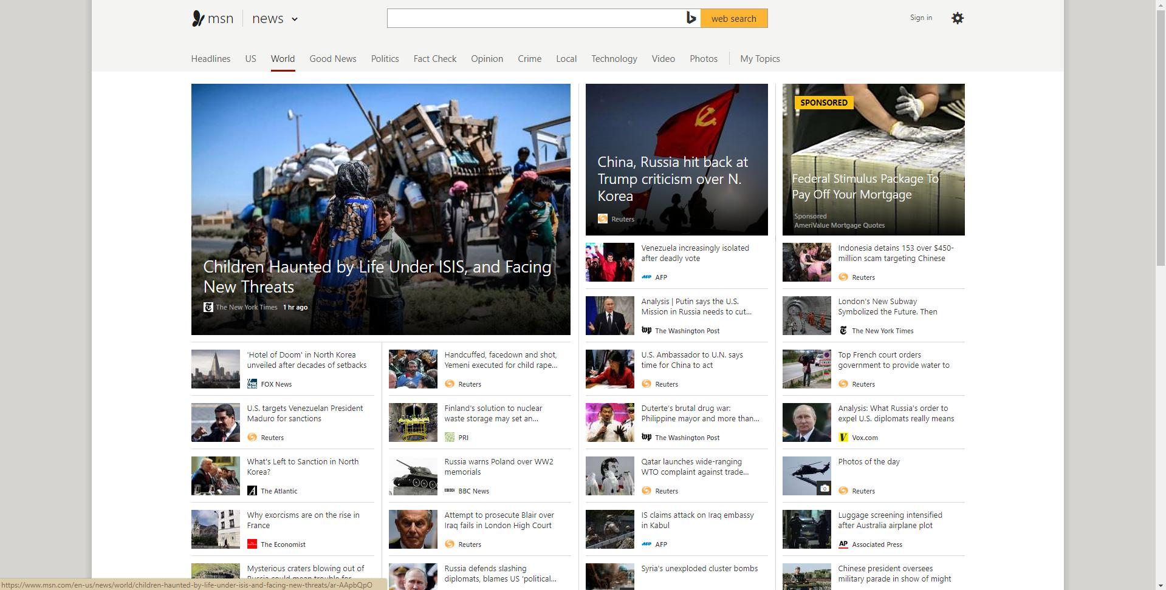
Task: Open Tony Blair prosecution story thumbnail
Action: [x=413, y=529]
